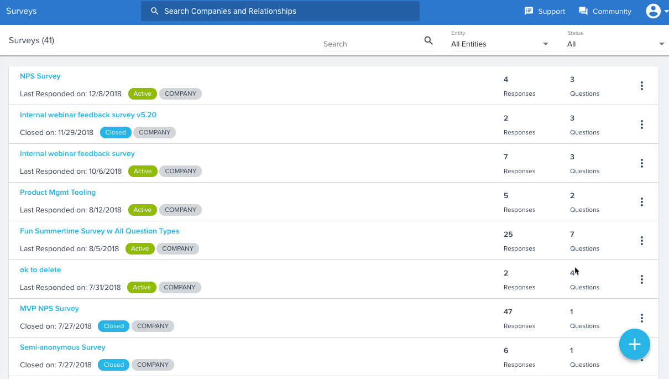Open the kebab menu for MVP NPS Survey
The width and height of the screenshot is (669, 379).
coord(642,318)
